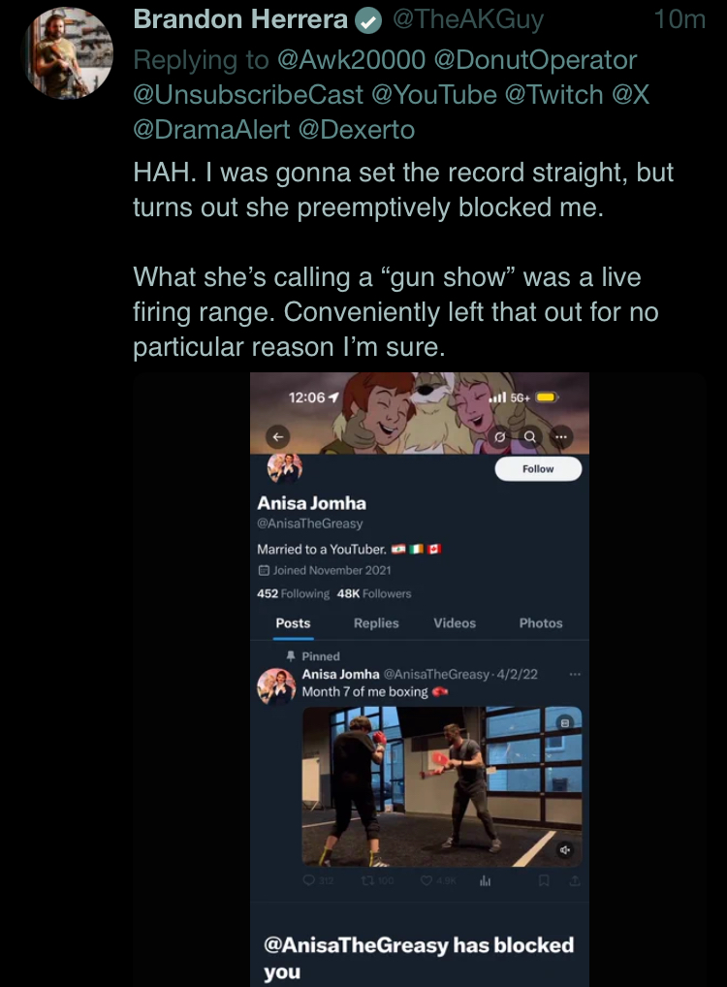Open the @DramaAlert mention link

211,130
